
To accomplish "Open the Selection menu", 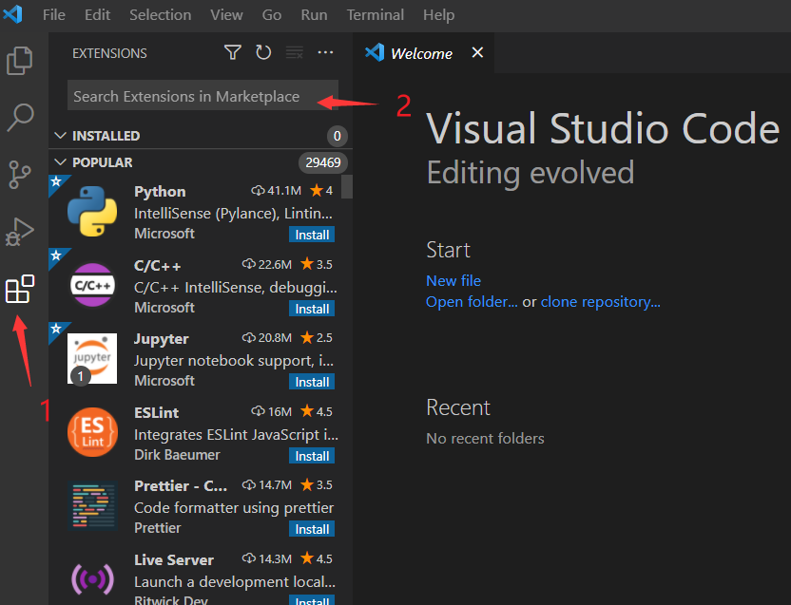I will click(161, 14).
